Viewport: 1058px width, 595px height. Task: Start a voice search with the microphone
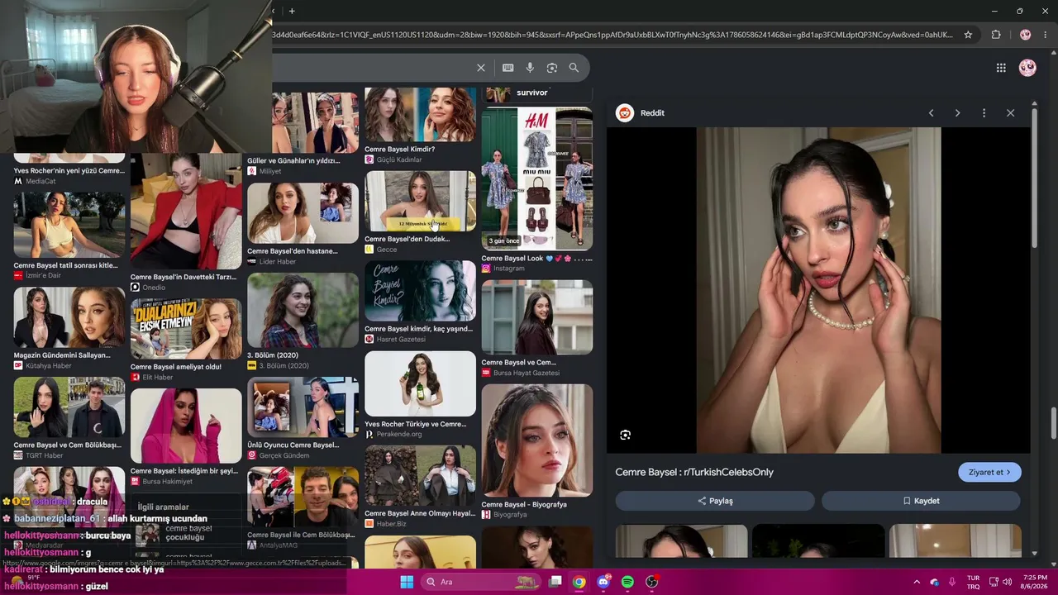(530, 68)
